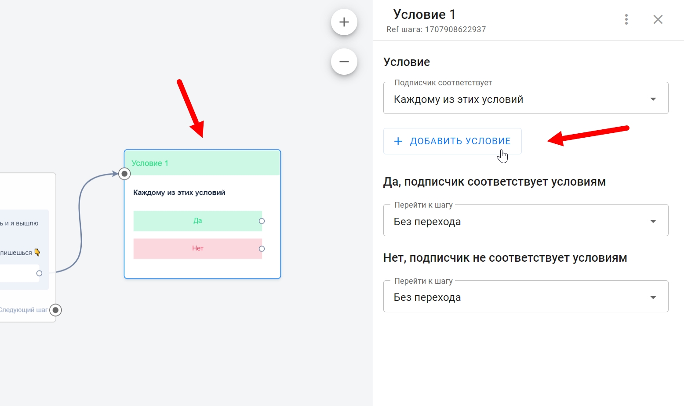Click the Условие 1 node header
The image size is (684, 406).
pyautogui.click(x=202, y=163)
